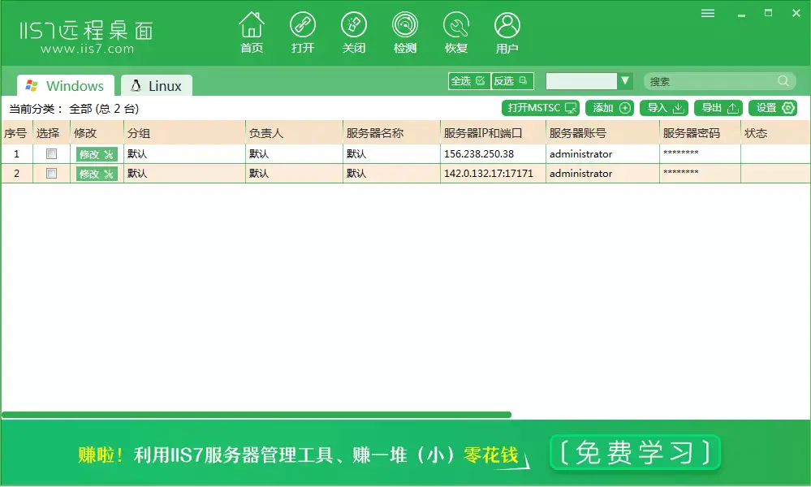
Task: Click 导入 import button
Action: (x=664, y=108)
